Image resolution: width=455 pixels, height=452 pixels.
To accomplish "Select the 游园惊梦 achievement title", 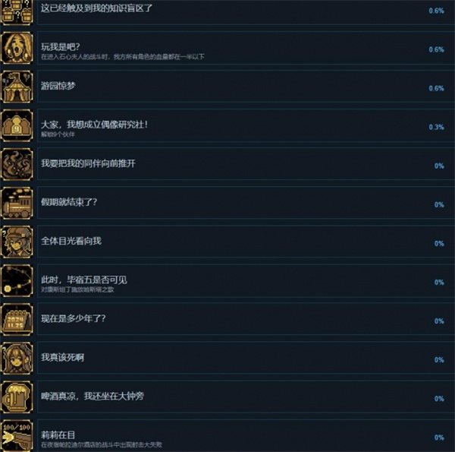I will pos(58,86).
